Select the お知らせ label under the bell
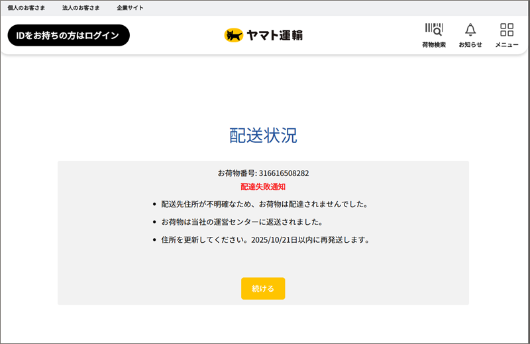Screen dimensions: 530x344 click(x=470, y=45)
